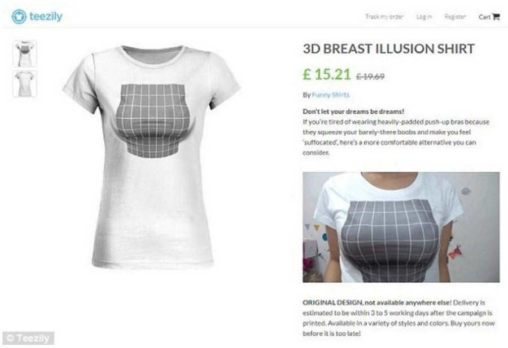Click the Cart text link
Viewport: 508px width, 348px height.
pos(485,17)
